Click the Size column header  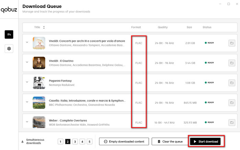(189, 27)
